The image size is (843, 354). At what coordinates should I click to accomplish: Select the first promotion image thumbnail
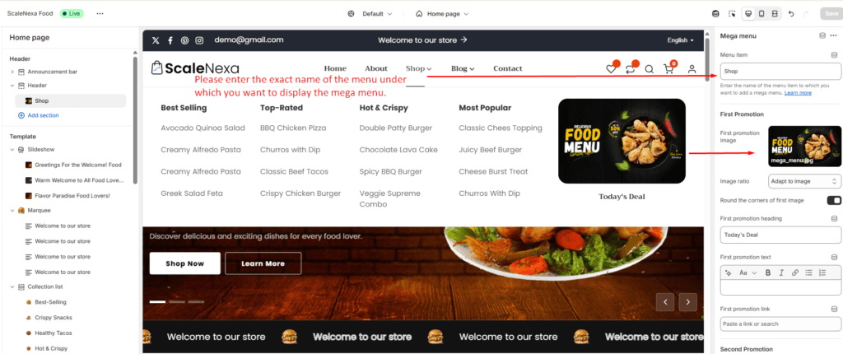point(805,147)
